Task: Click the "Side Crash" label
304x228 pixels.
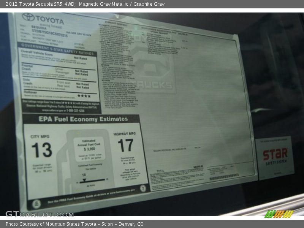Action: (x=27, y=81)
